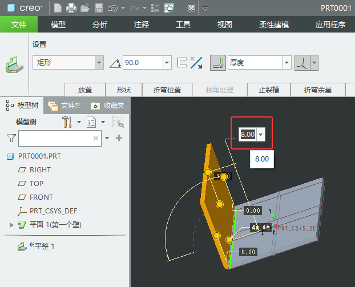Click the Creo logo icon
Image resolution: width=355 pixels, height=287 pixels.
(x=11, y=8)
